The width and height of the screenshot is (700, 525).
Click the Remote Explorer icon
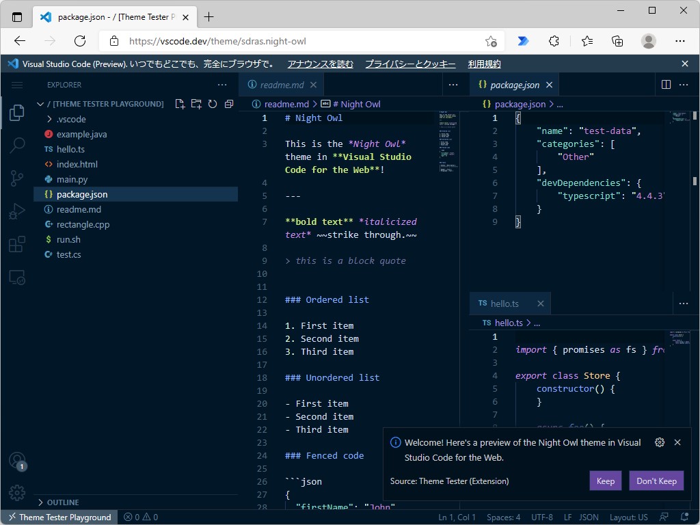click(16, 278)
